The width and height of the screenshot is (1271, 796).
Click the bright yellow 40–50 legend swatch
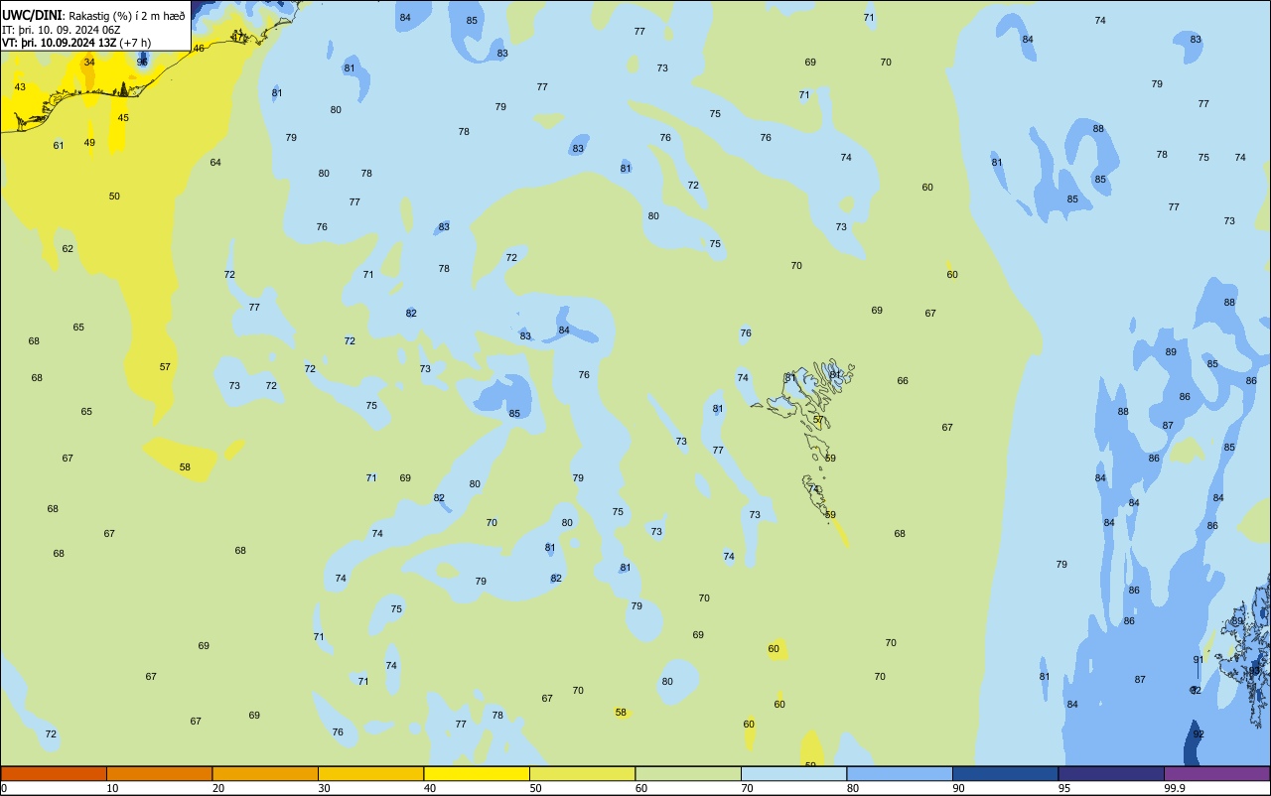(477, 773)
